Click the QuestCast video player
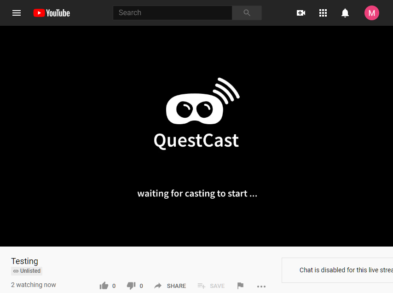 [x=196, y=136]
